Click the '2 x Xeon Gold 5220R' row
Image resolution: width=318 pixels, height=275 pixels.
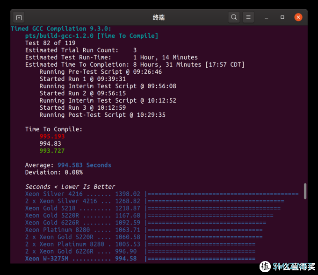[x=144, y=237]
